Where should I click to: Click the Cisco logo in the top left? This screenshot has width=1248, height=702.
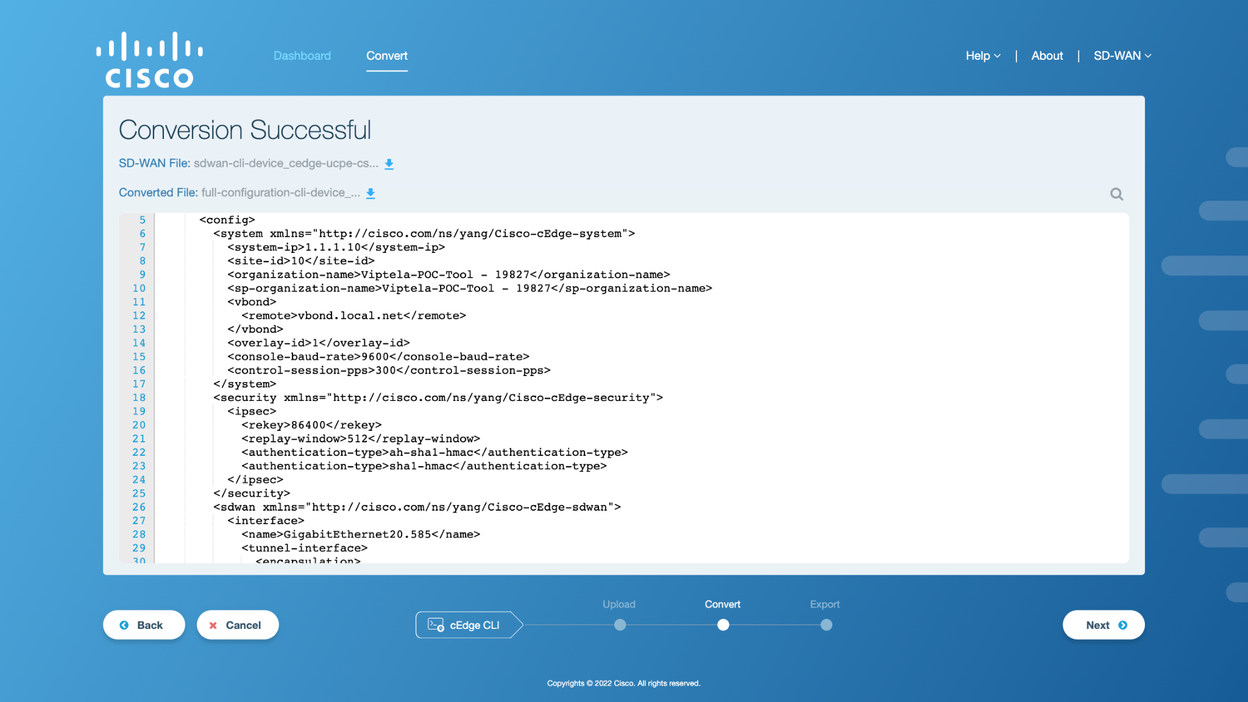coord(148,59)
